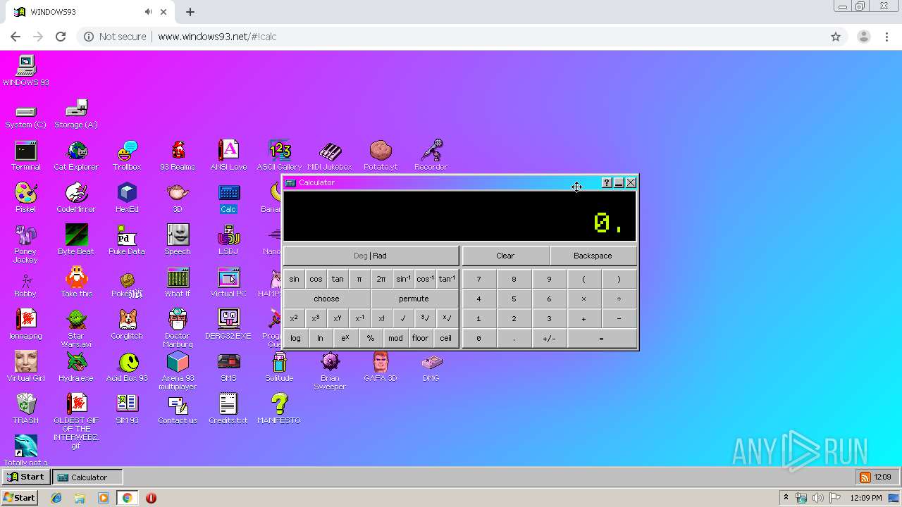The image size is (902, 507).
Task: Launch the Byte Beat icon
Action: pyautogui.click(x=76, y=239)
